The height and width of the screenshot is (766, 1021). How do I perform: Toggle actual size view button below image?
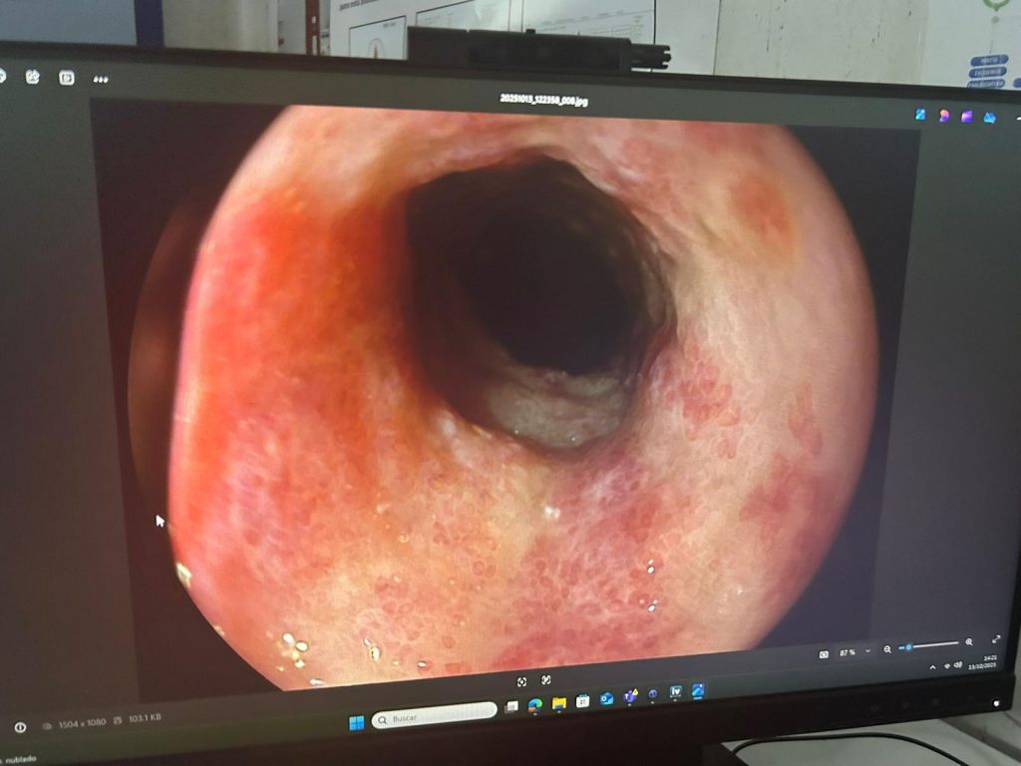(x=546, y=680)
